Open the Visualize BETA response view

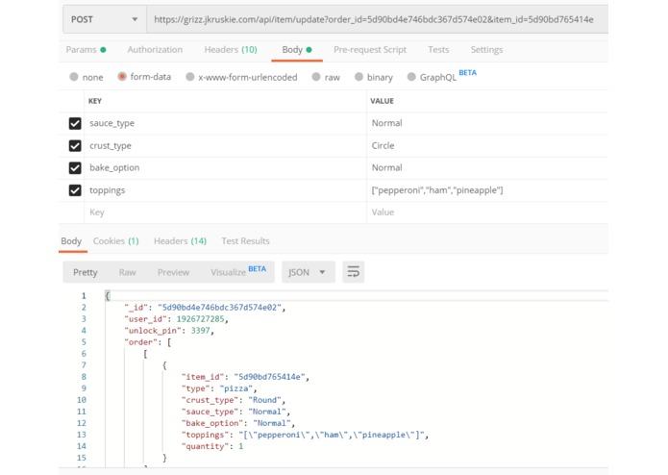click(238, 271)
